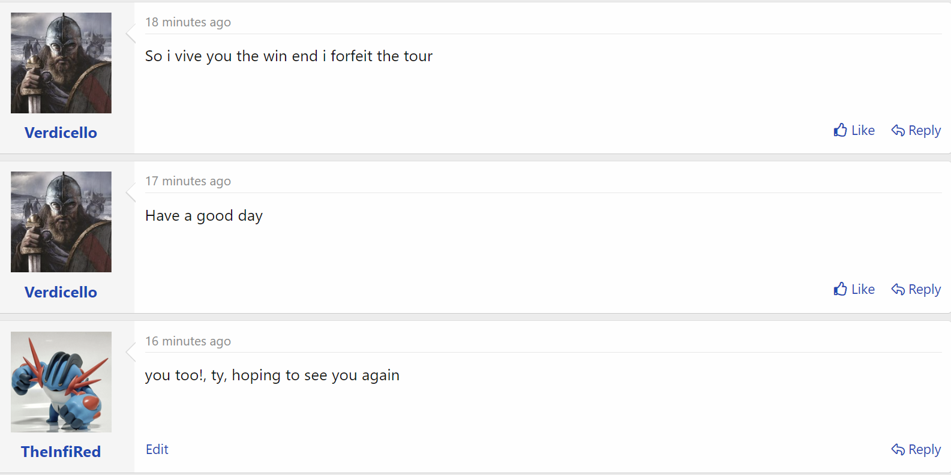Screen dimensions: 951x475
Task: Open Verdicello's avatar on the 17-minutes-ago post
Action: [61, 222]
